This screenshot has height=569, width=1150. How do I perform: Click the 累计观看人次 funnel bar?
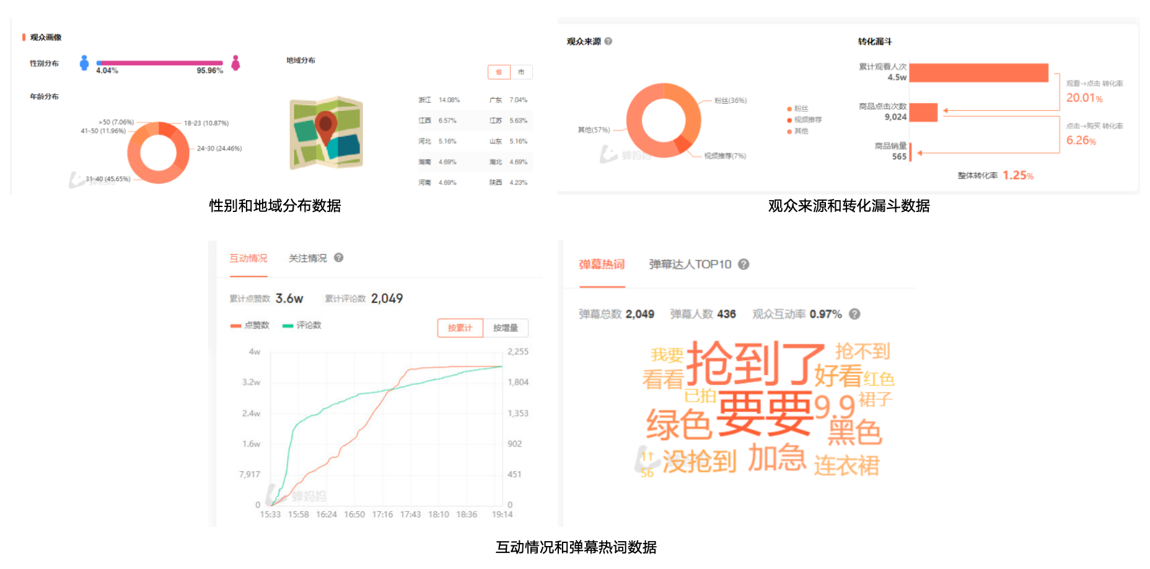[978, 73]
